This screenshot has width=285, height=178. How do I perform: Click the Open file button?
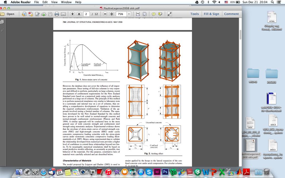[7, 14]
